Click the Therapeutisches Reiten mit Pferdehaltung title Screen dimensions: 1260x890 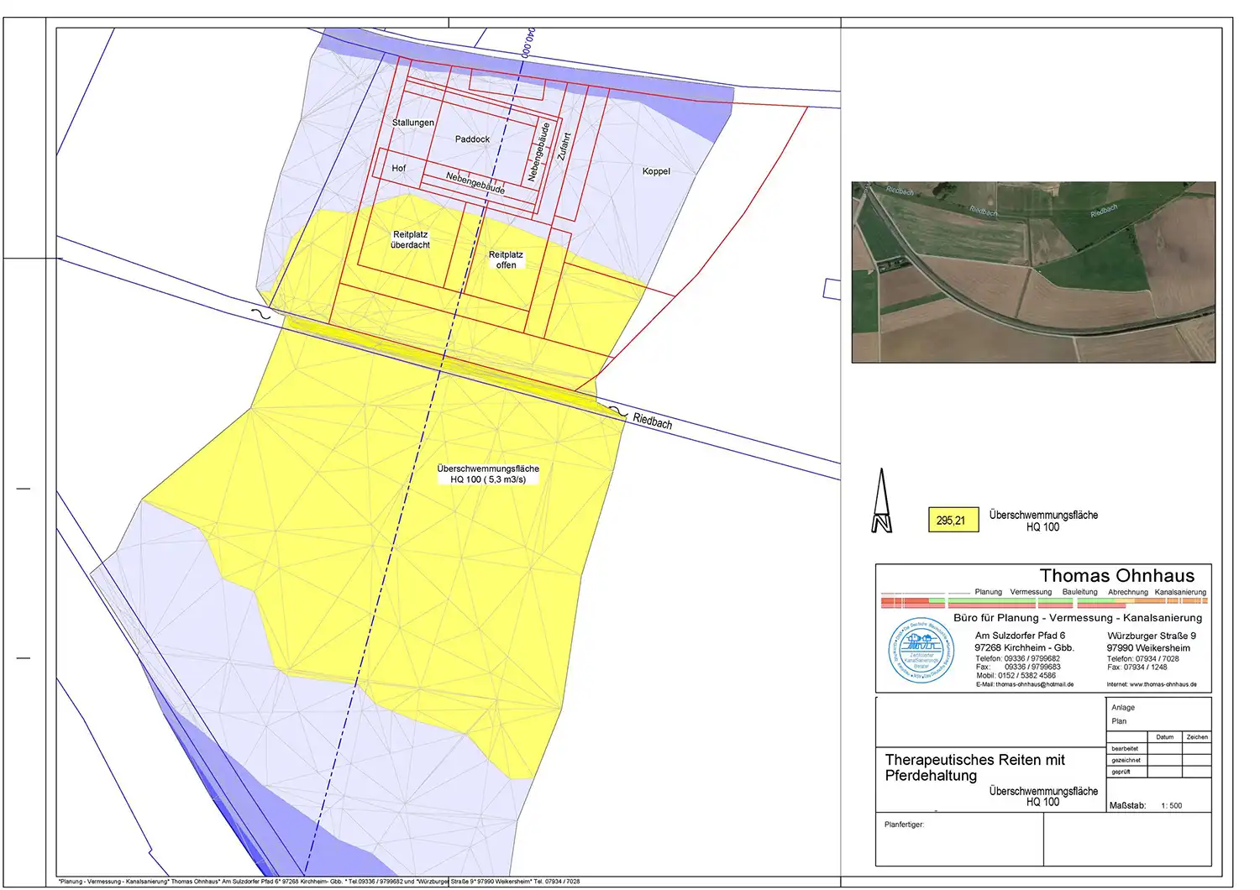coord(974,767)
